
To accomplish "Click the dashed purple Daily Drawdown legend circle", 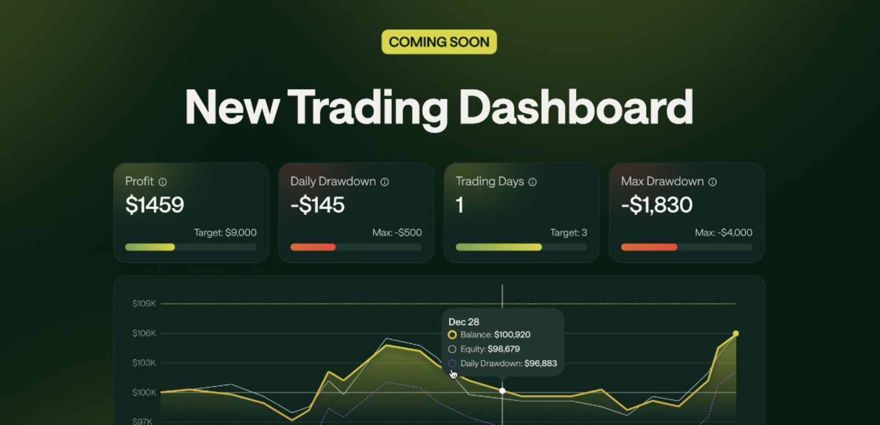I will pyautogui.click(x=452, y=364).
